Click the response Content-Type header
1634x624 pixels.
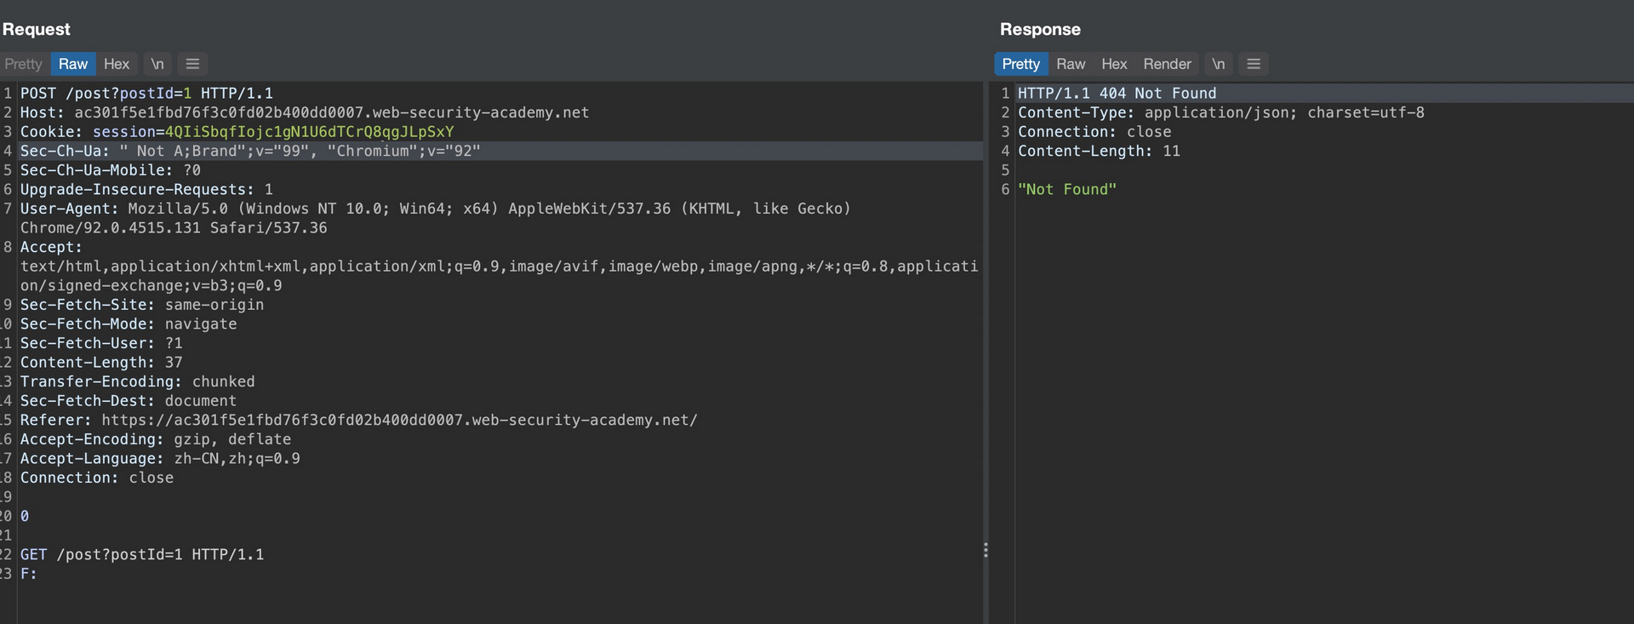pos(1221,112)
